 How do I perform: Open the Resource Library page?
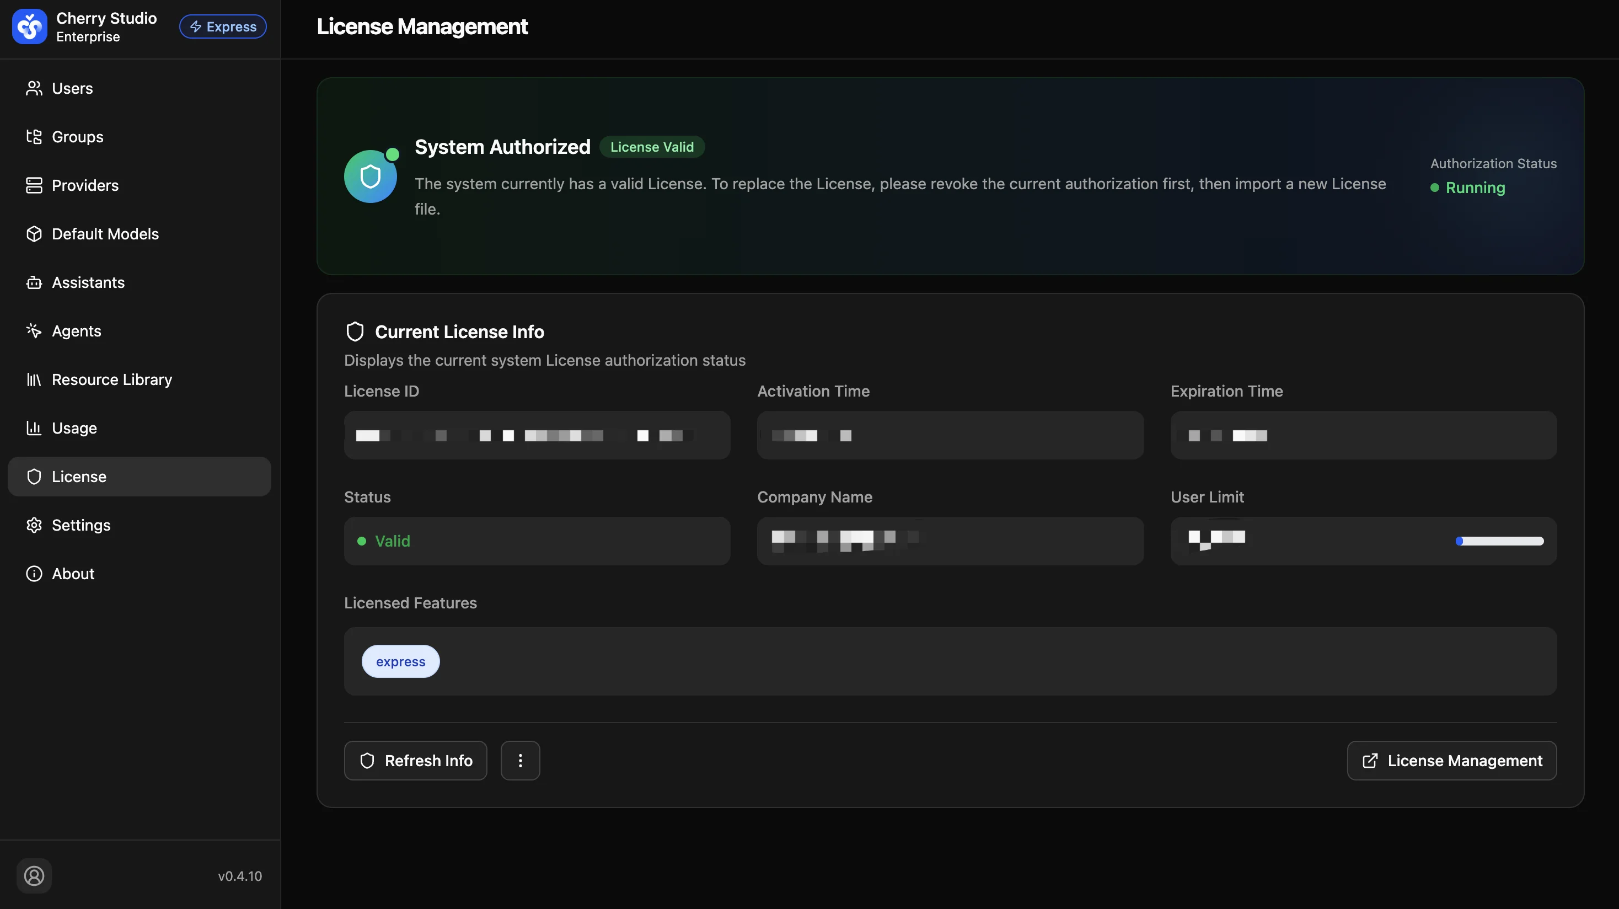coord(139,379)
